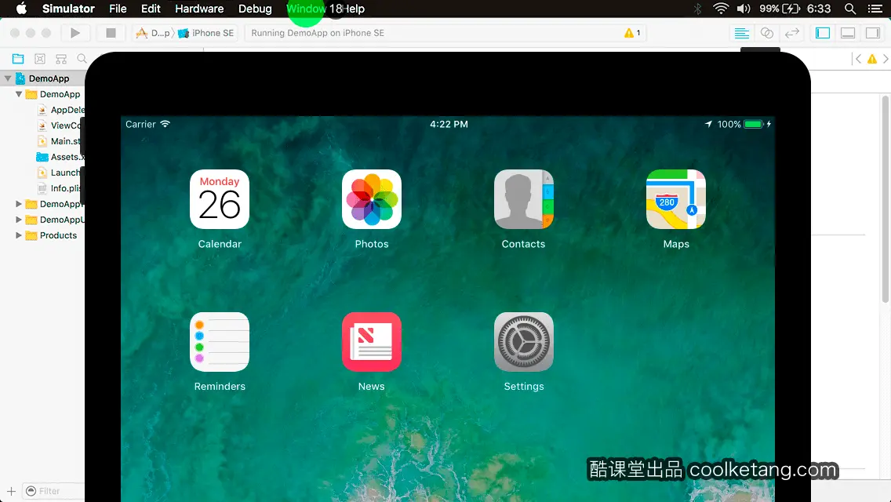Select the iPhone SE run destination
Image resolution: width=891 pixels, height=502 pixels.
click(x=205, y=33)
